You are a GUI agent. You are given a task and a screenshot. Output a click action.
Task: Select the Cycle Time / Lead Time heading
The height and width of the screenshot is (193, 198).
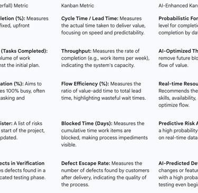click(x=90, y=18)
